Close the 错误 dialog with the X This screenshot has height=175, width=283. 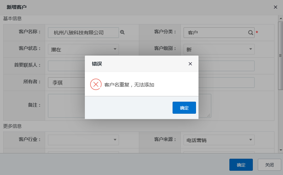coord(190,64)
